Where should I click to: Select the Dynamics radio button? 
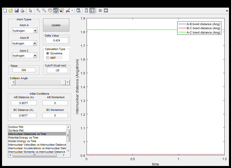pos(48,53)
